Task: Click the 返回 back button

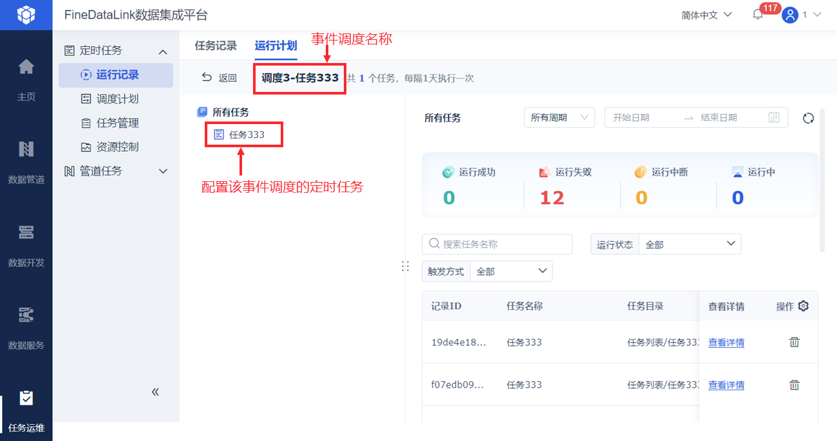Action: click(x=220, y=78)
